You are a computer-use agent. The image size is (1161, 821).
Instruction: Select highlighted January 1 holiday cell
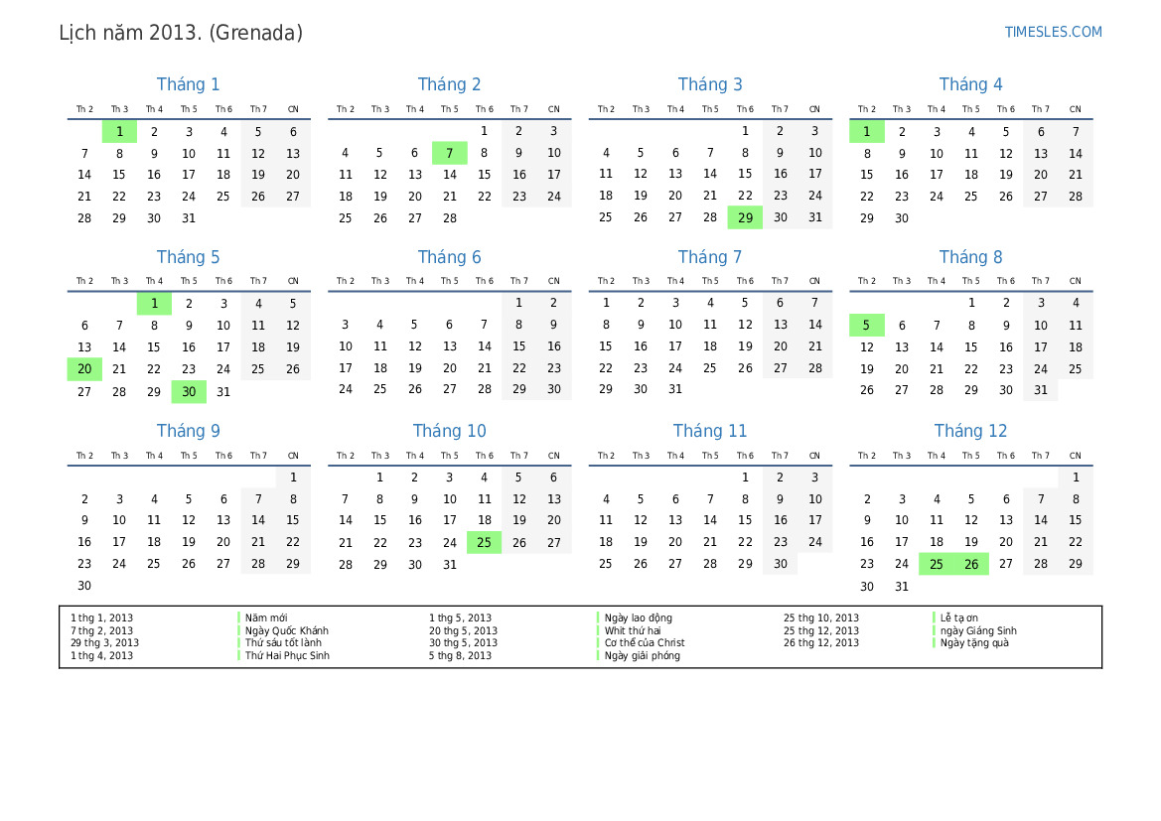119,132
